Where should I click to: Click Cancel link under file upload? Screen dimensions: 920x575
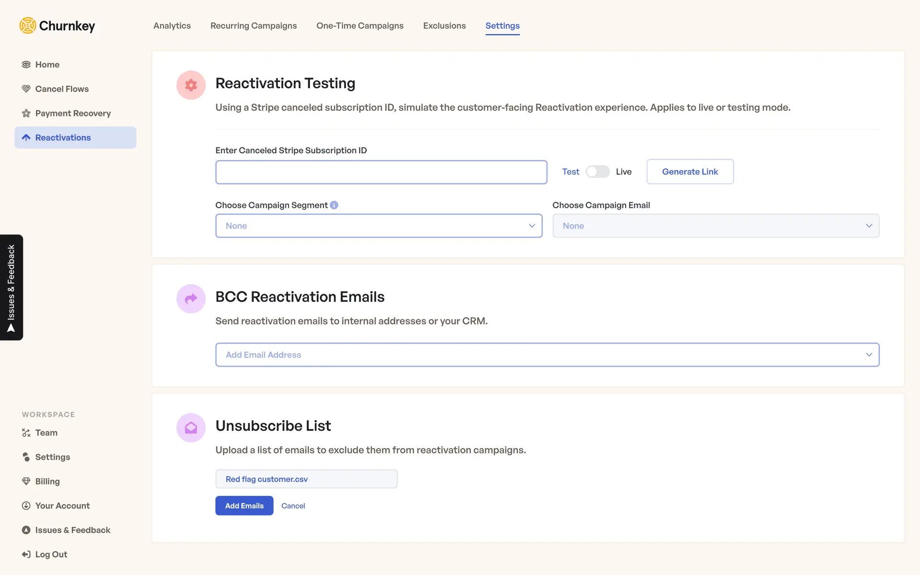coord(293,506)
